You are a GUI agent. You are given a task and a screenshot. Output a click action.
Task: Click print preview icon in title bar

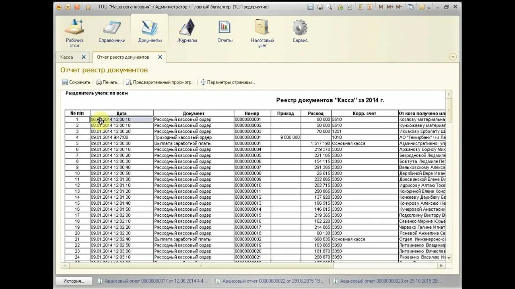pos(329,7)
